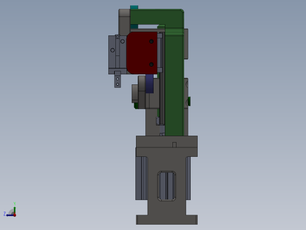Select the blue belt piece under the red plate

[x=149, y=84]
